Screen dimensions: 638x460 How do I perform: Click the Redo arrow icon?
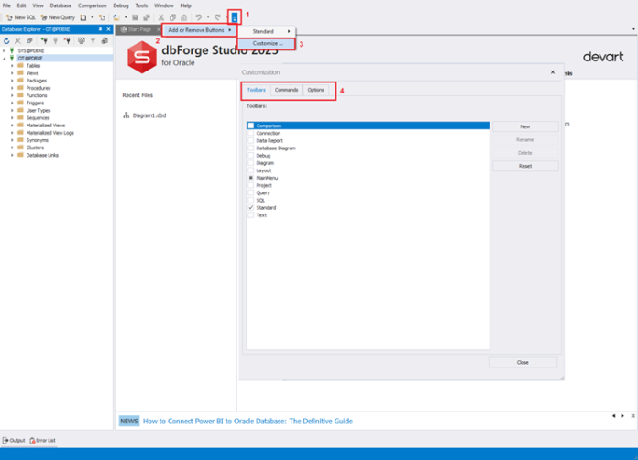pos(217,17)
